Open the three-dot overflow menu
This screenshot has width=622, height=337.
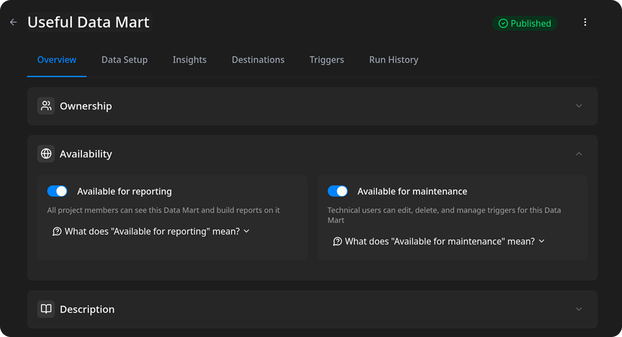click(586, 22)
